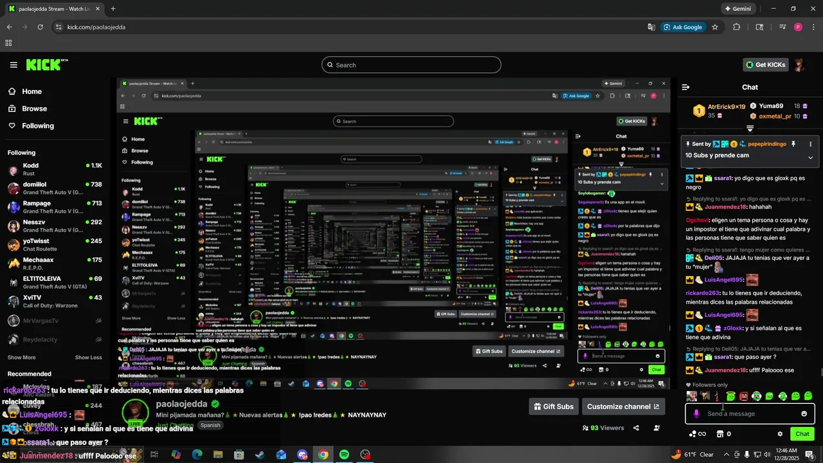Click the browser address bar URL

(x=96, y=27)
